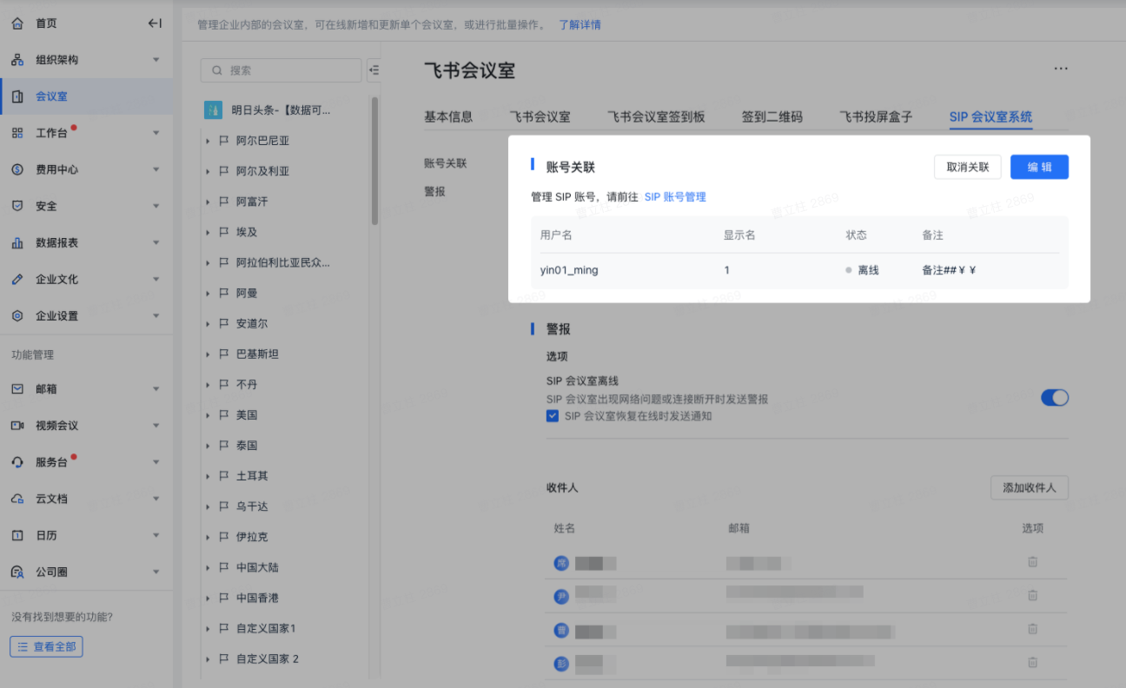1126x688 pixels.
Task: Select the SIP 会议室系统 tab
Action: (990, 116)
